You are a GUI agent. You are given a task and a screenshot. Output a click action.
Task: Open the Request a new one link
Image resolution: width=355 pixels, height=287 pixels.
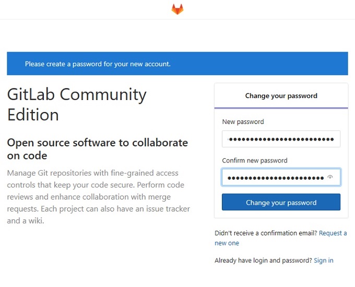tap(280, 238)
